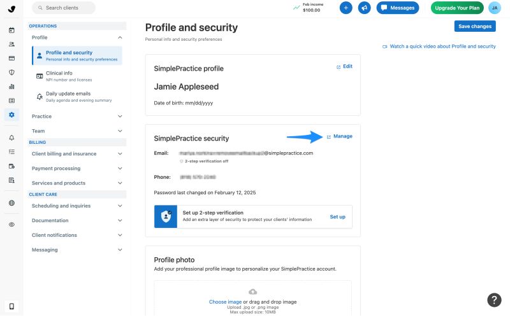Open the calendar icon in left sidebar

click(11, 30)
